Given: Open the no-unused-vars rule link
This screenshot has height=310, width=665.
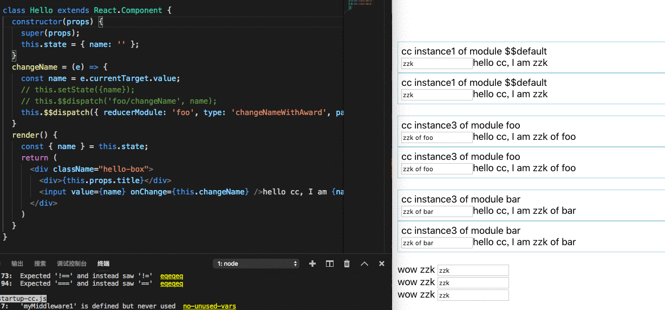Looking at the screenshot, I should 210,306.
